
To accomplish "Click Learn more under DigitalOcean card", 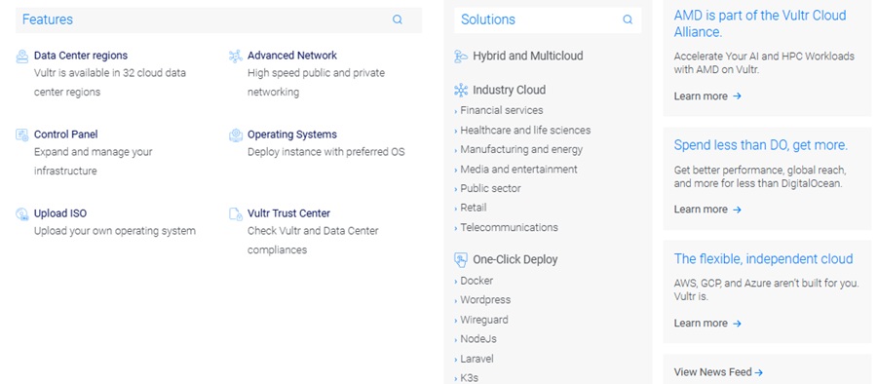I will click(x=701, y=210).
